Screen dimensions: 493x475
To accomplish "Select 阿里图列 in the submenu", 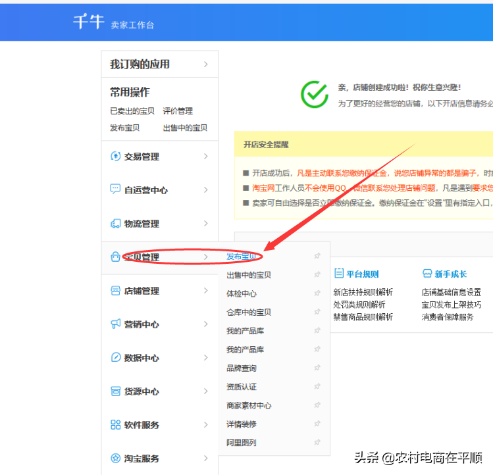I will 241,443.
